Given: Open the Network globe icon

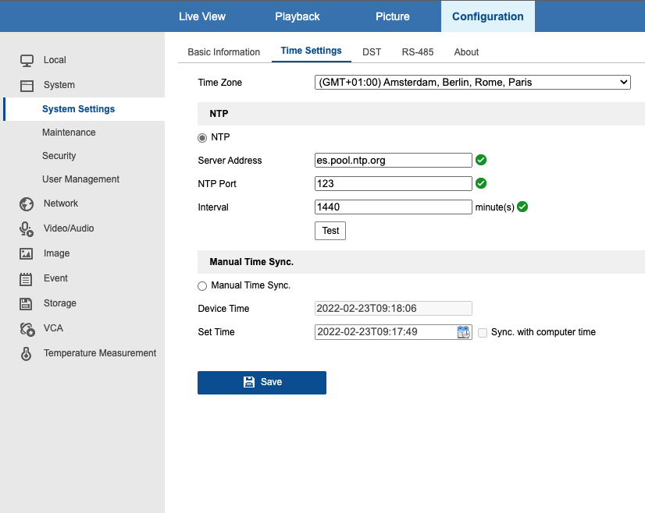Looking at the screenshot, I should point(27,203).
